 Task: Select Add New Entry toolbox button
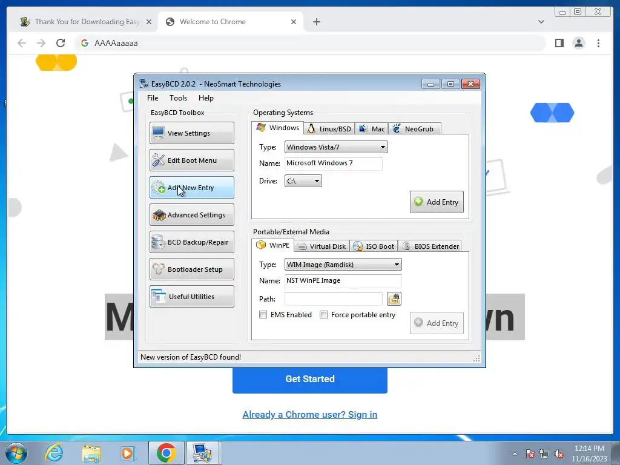pos(192,188)
